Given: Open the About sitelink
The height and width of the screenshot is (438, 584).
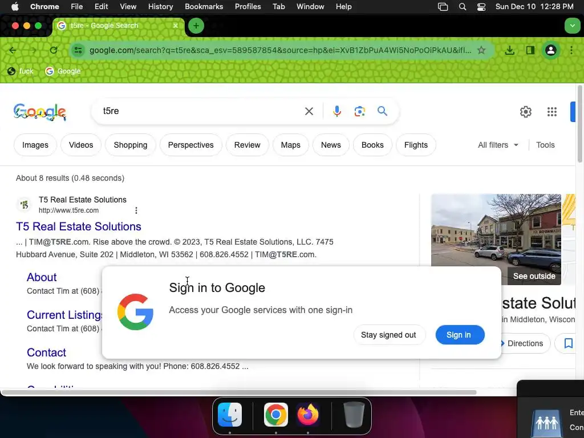Looking at the screenshot, I should (x=42, y=277).
